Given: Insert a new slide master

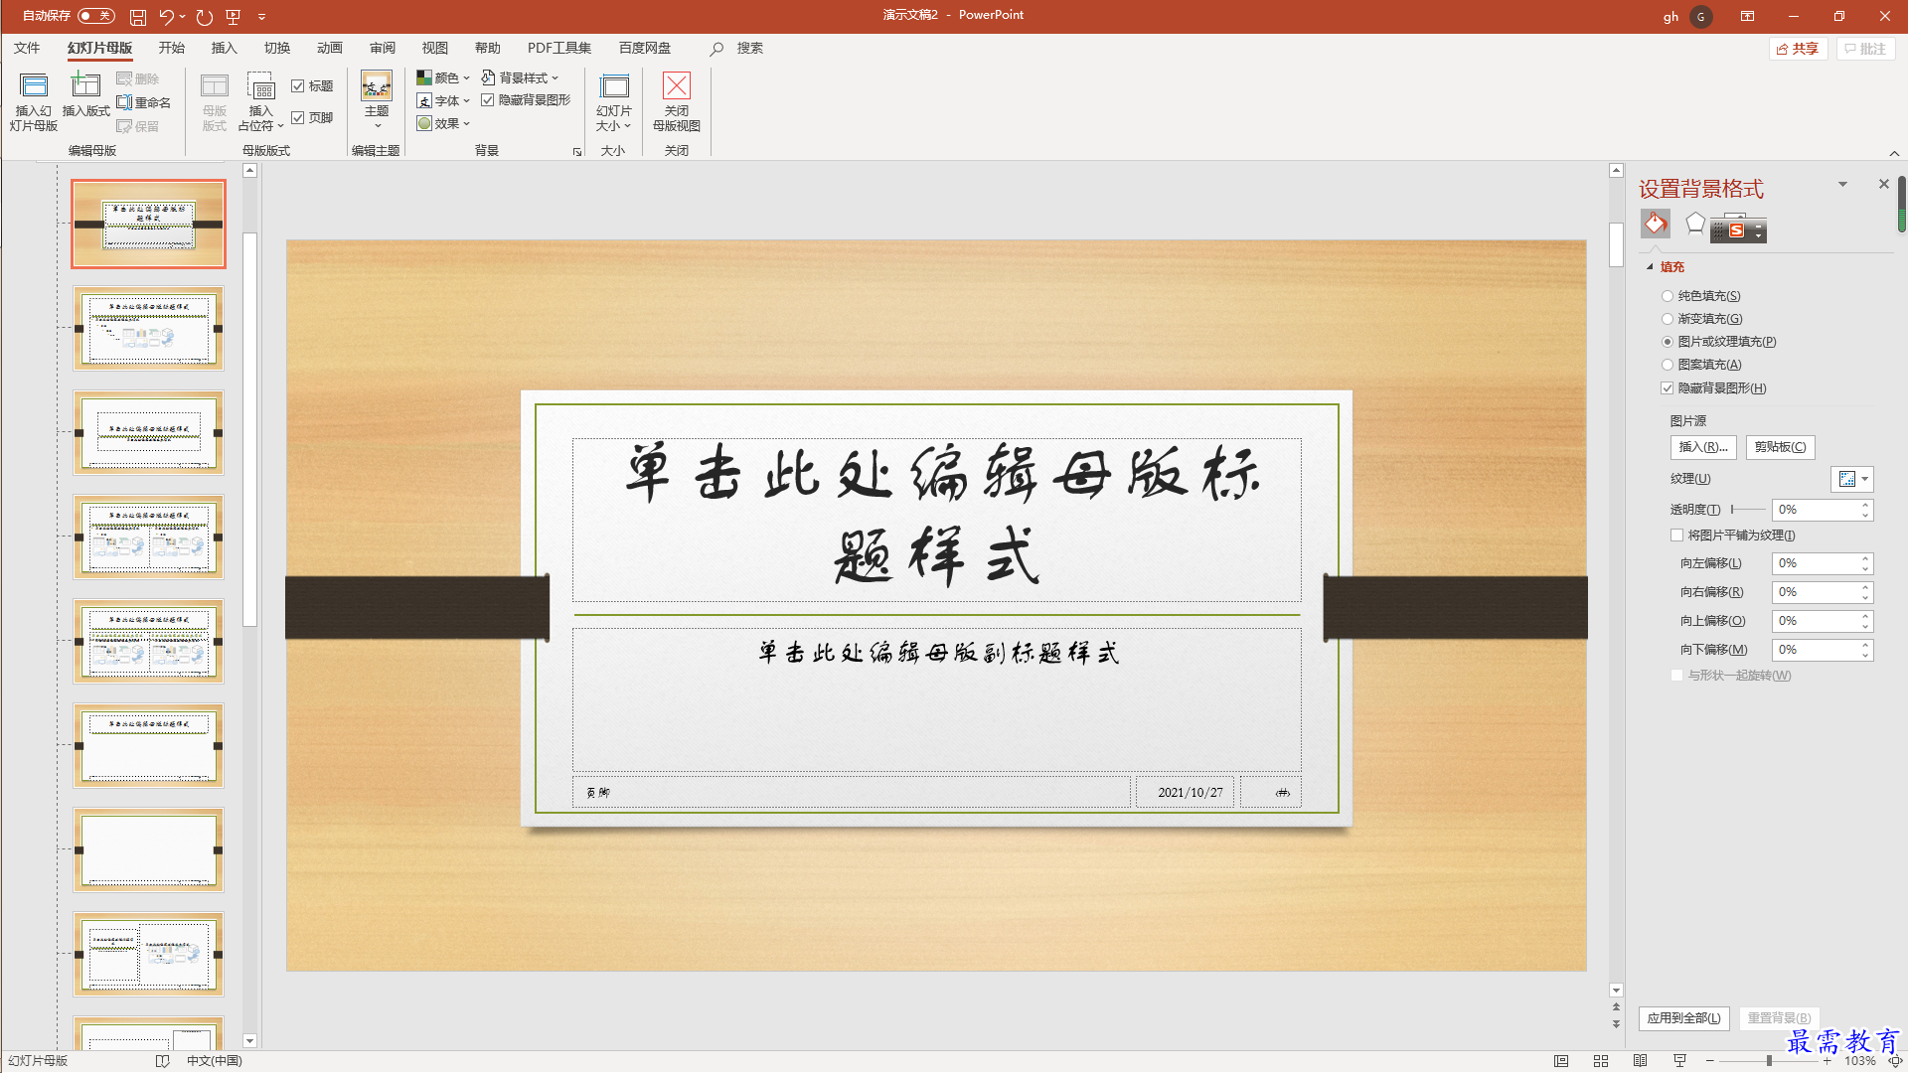Looking at the screenshot, I should tap(34, 101).
